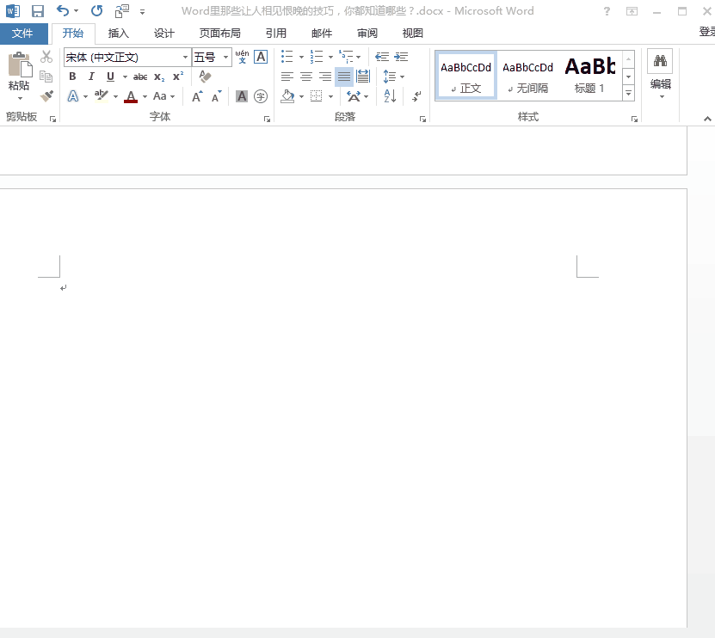Open the 编辑 Editing button
The image size is (715, 638).
pyautogui.click(x=660, y=74)
